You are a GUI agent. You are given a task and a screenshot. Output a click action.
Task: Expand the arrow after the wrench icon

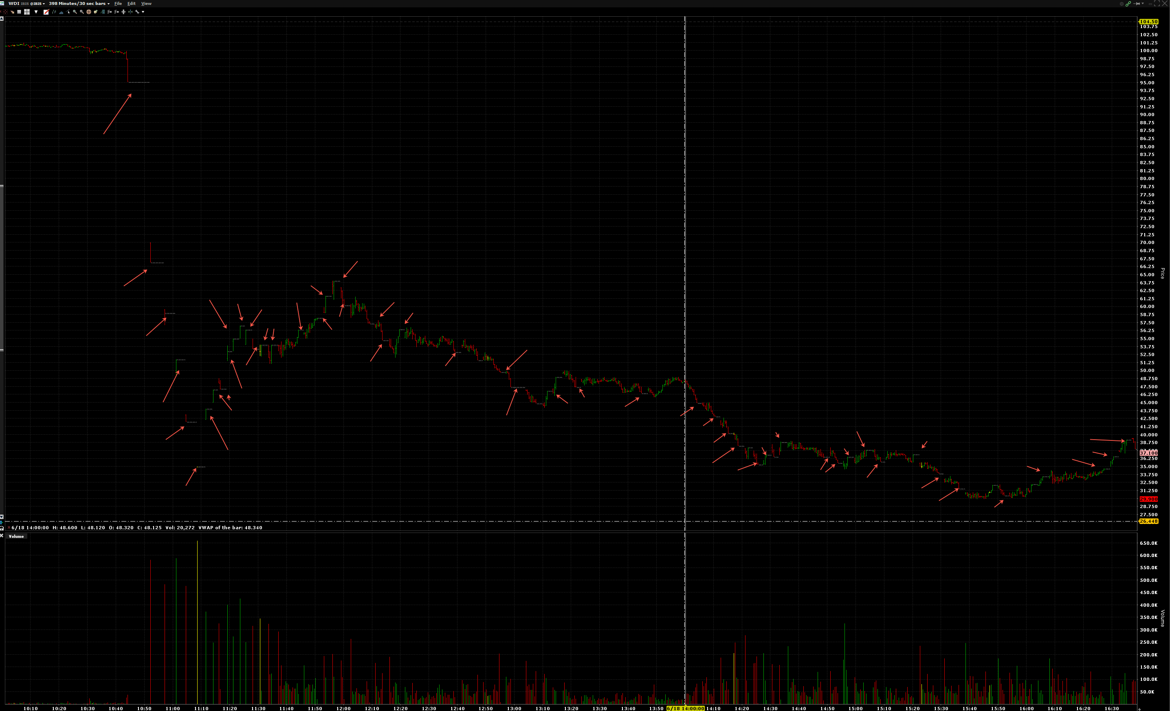point(143,12)
